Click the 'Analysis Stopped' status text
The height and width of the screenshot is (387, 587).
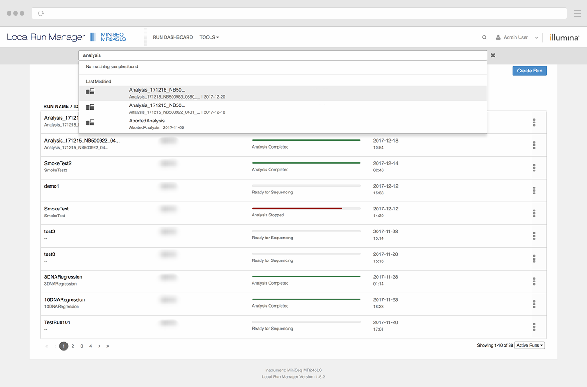click(268, 215)
